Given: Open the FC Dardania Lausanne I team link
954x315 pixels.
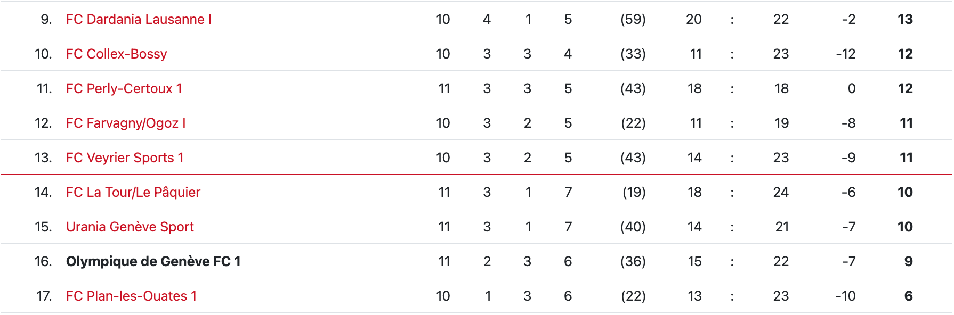Looking at the screenshot, I should click(139, 20).
